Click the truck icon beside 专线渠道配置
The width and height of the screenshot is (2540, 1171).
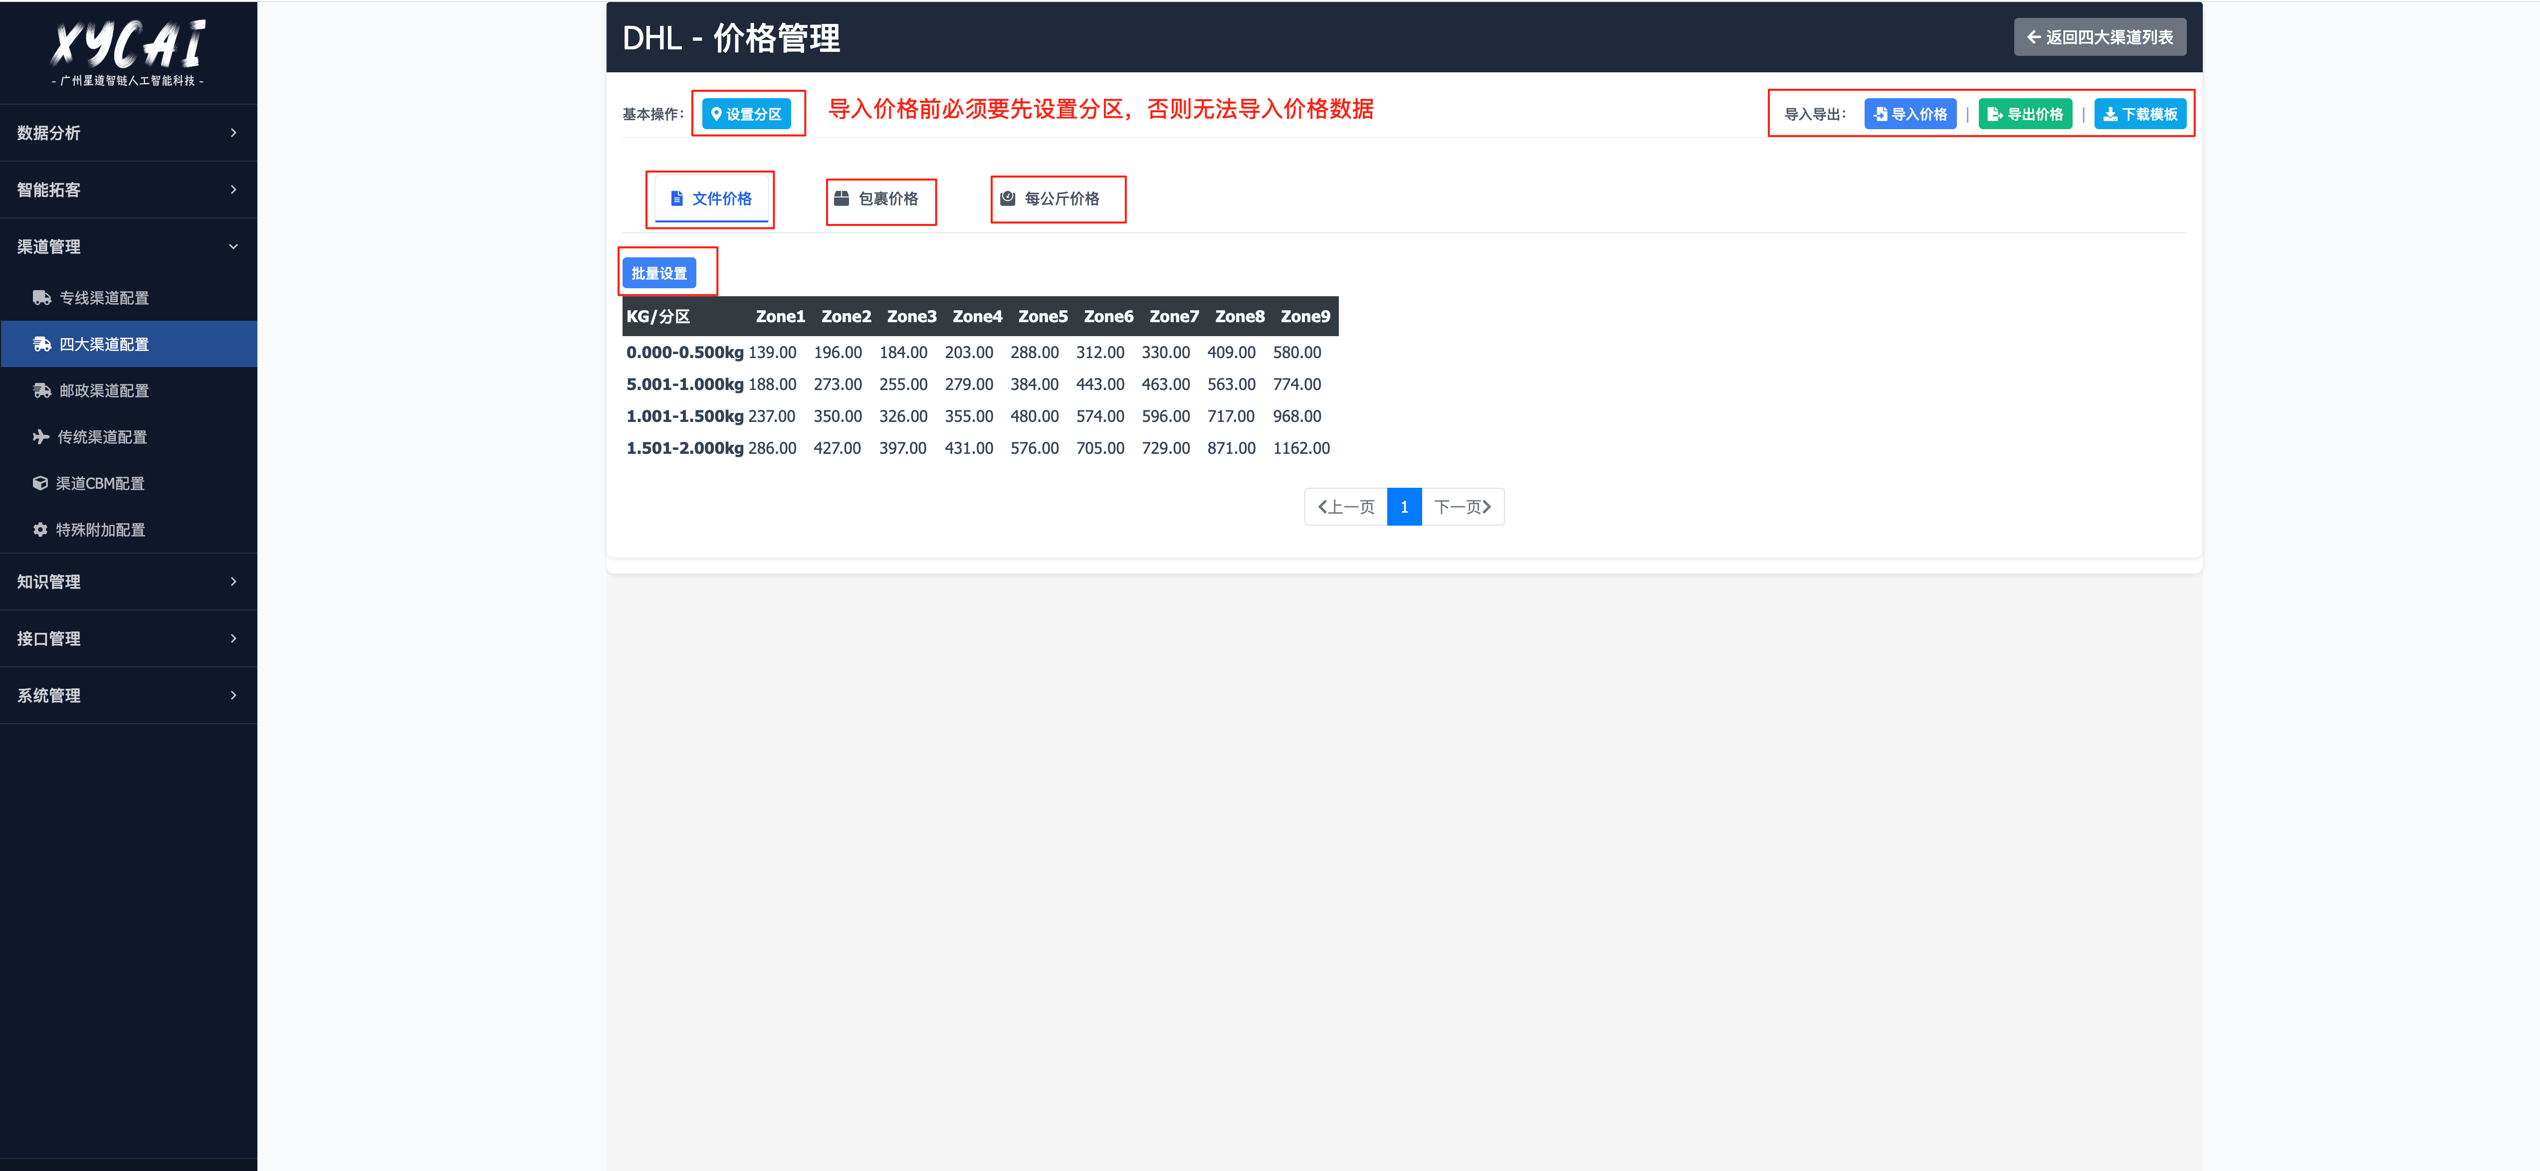41,298
